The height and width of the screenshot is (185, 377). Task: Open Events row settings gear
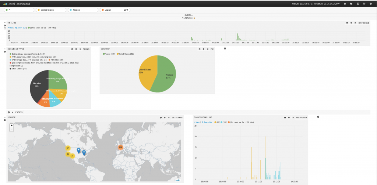pos(9,112)
